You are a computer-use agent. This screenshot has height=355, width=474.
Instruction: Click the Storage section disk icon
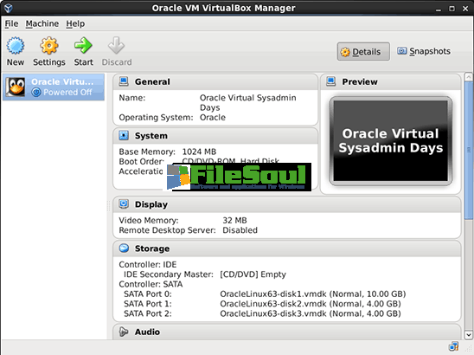[124, 248]
